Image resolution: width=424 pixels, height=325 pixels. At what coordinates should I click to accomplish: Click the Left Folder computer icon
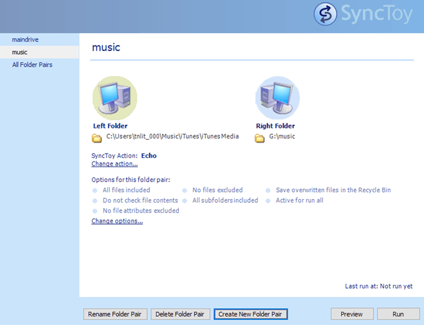coord(115,98)
